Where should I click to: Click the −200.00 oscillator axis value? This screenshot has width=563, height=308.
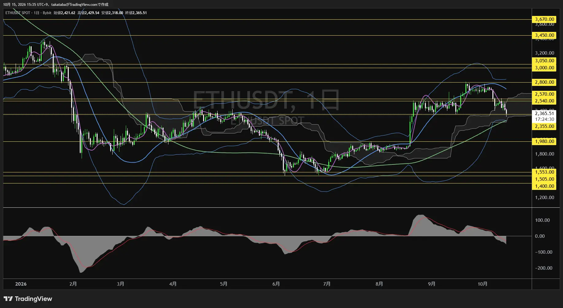coord(544,268)
